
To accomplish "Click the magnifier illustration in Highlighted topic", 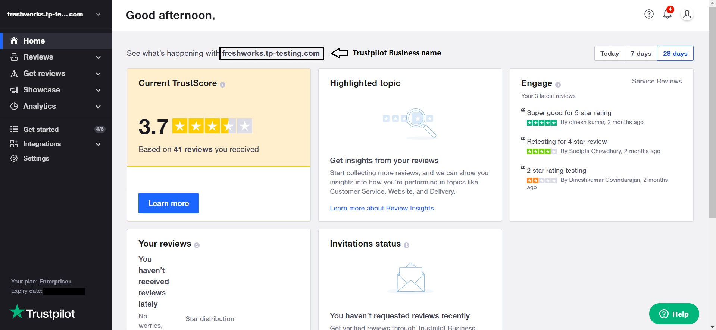I will point(410,123).
